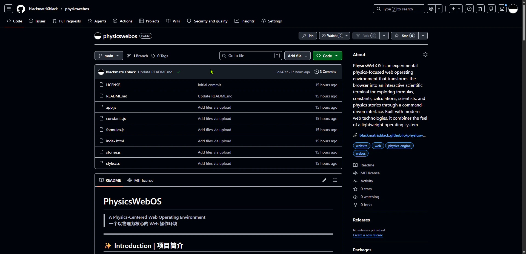Toggle Watch for repository
Screen dimensions: 526x254
pyautogui.click(x=335, y=36)
